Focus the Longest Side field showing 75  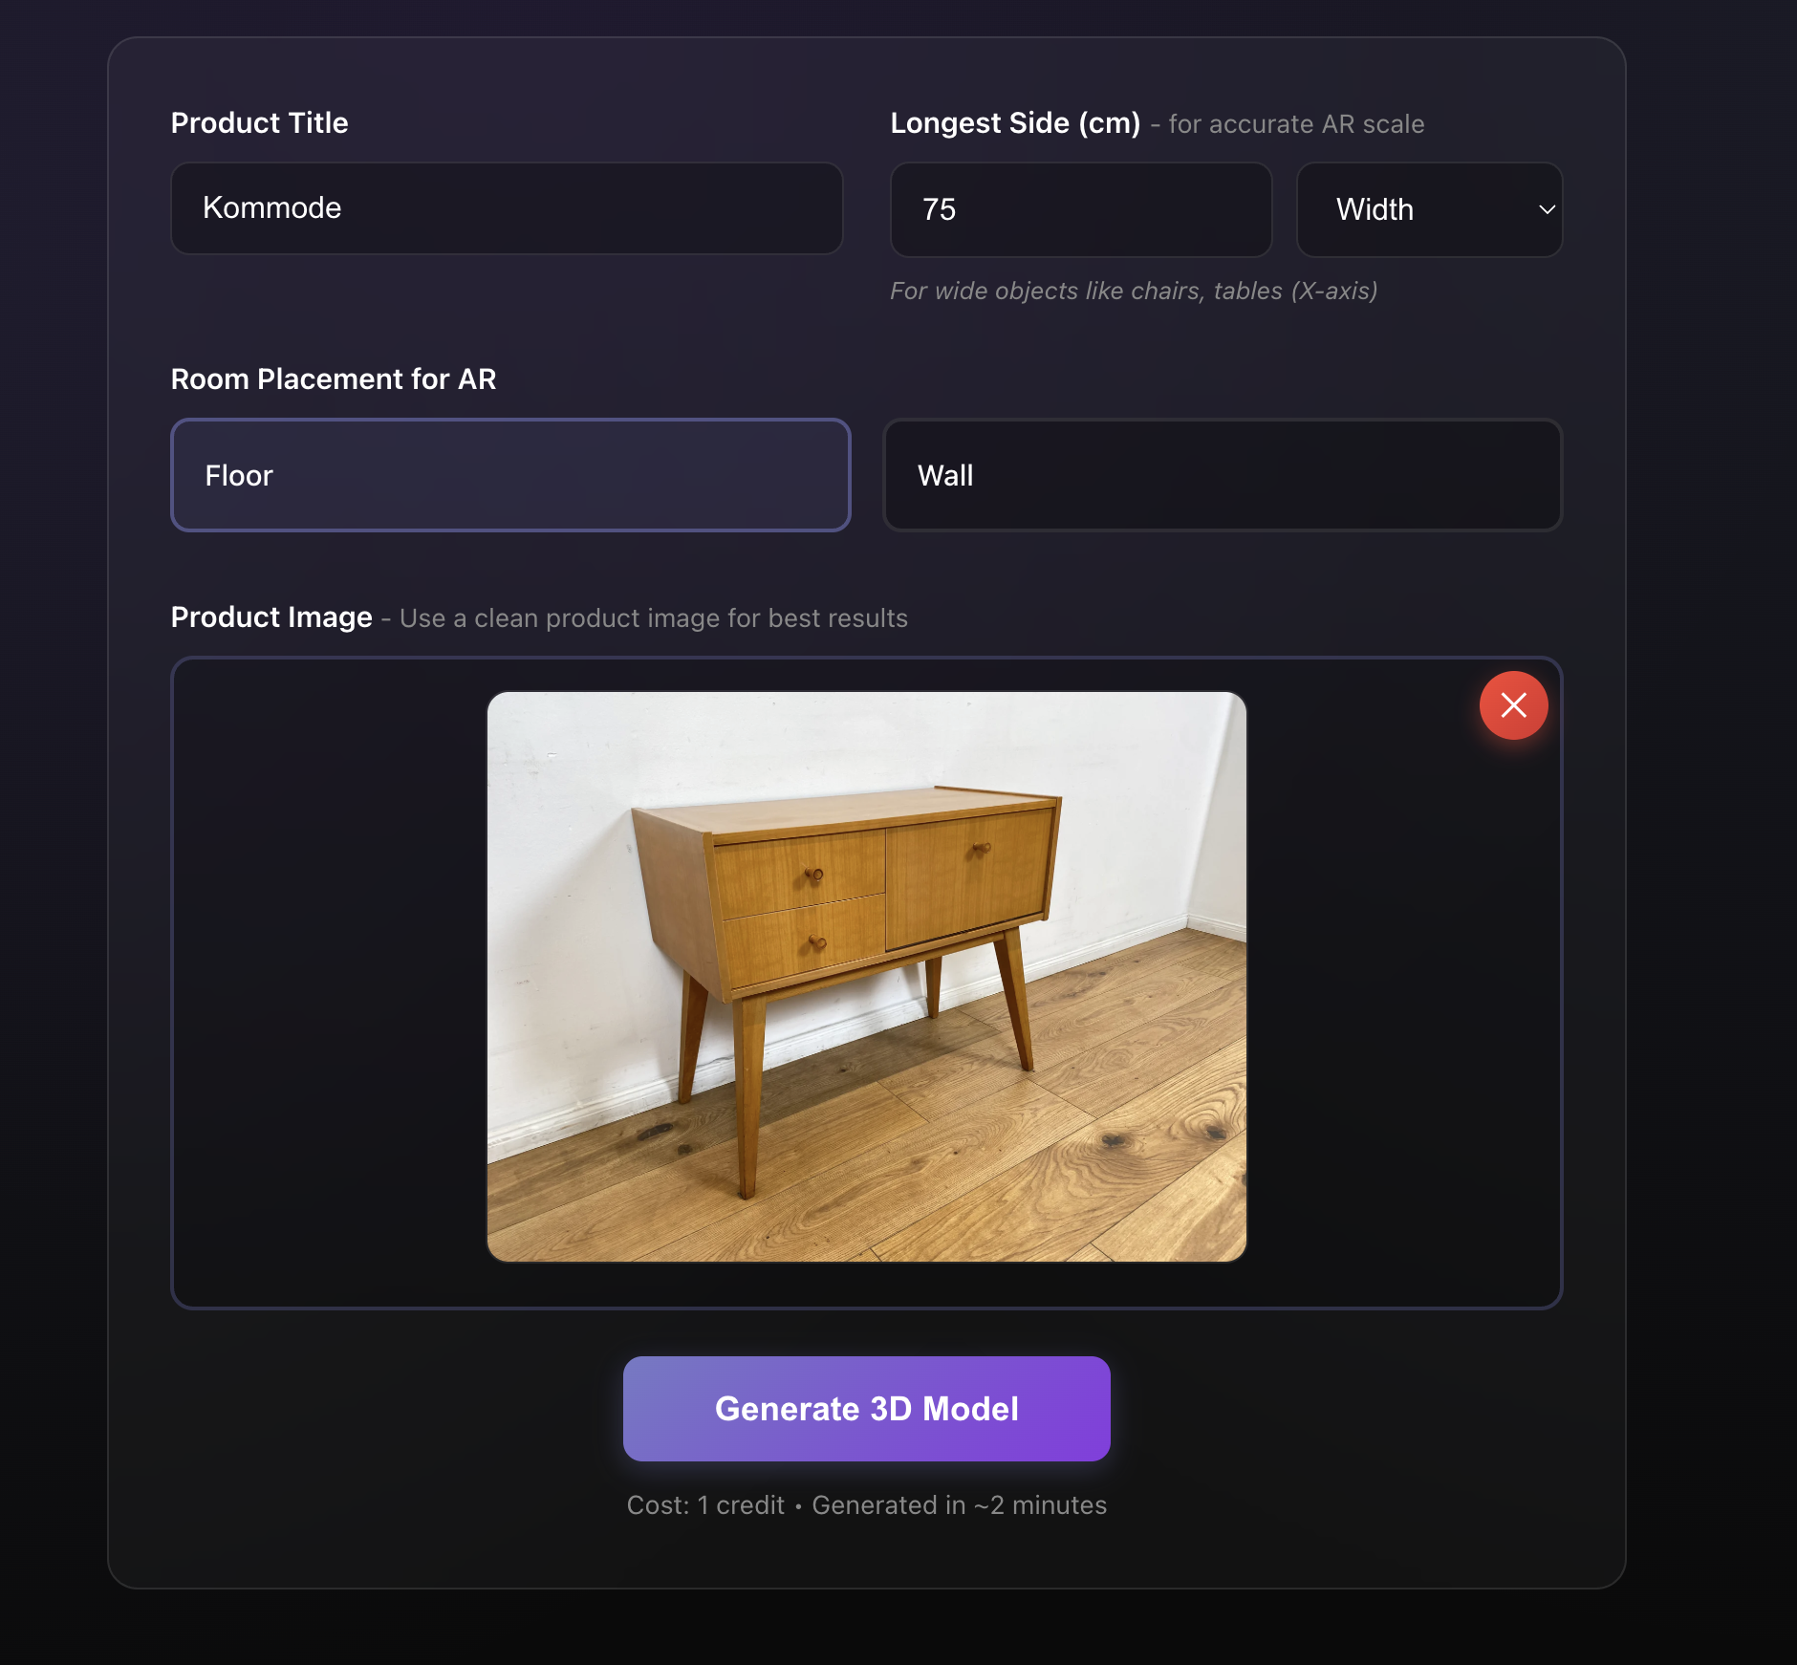tap(1081, 209)
